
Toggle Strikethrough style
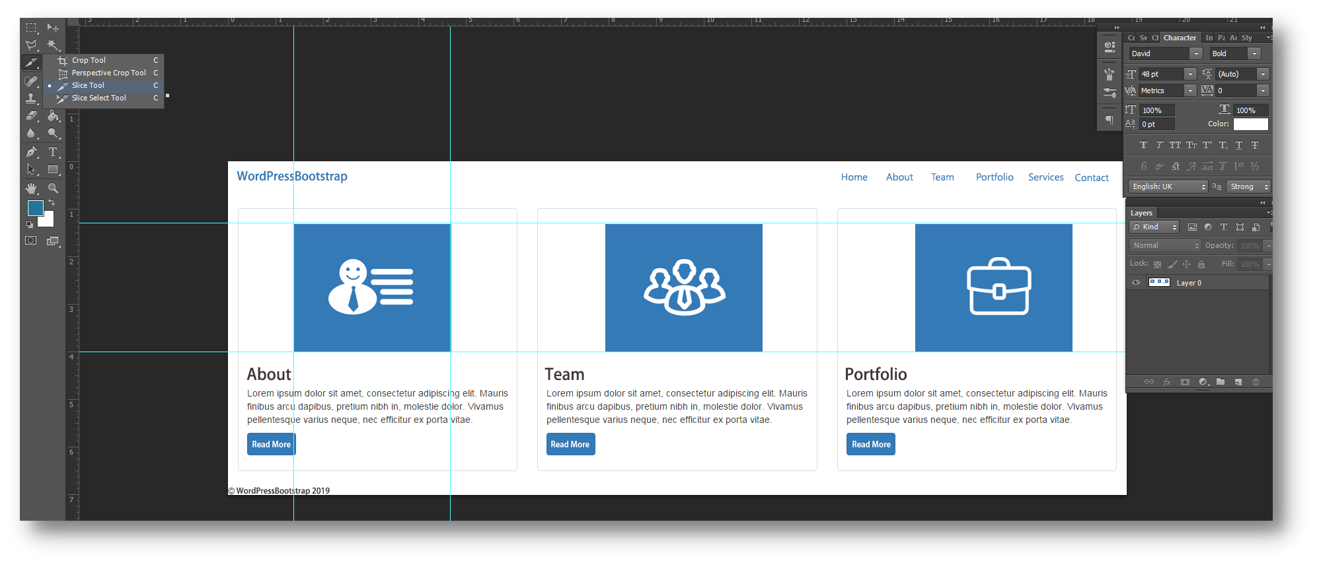1255,145
